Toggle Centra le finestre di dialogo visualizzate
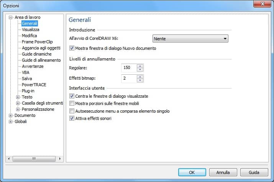The height and width of the screenshot is (182, 274). pos(72,96)
